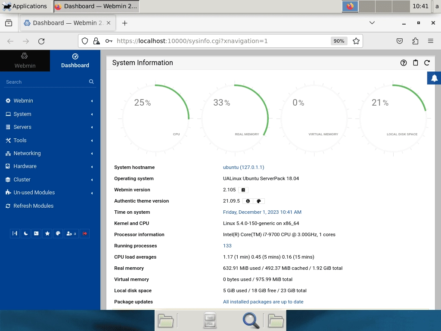The image size is (441, 331).
Task: Expand the Hardware menu category
Action: click(50, 166)
